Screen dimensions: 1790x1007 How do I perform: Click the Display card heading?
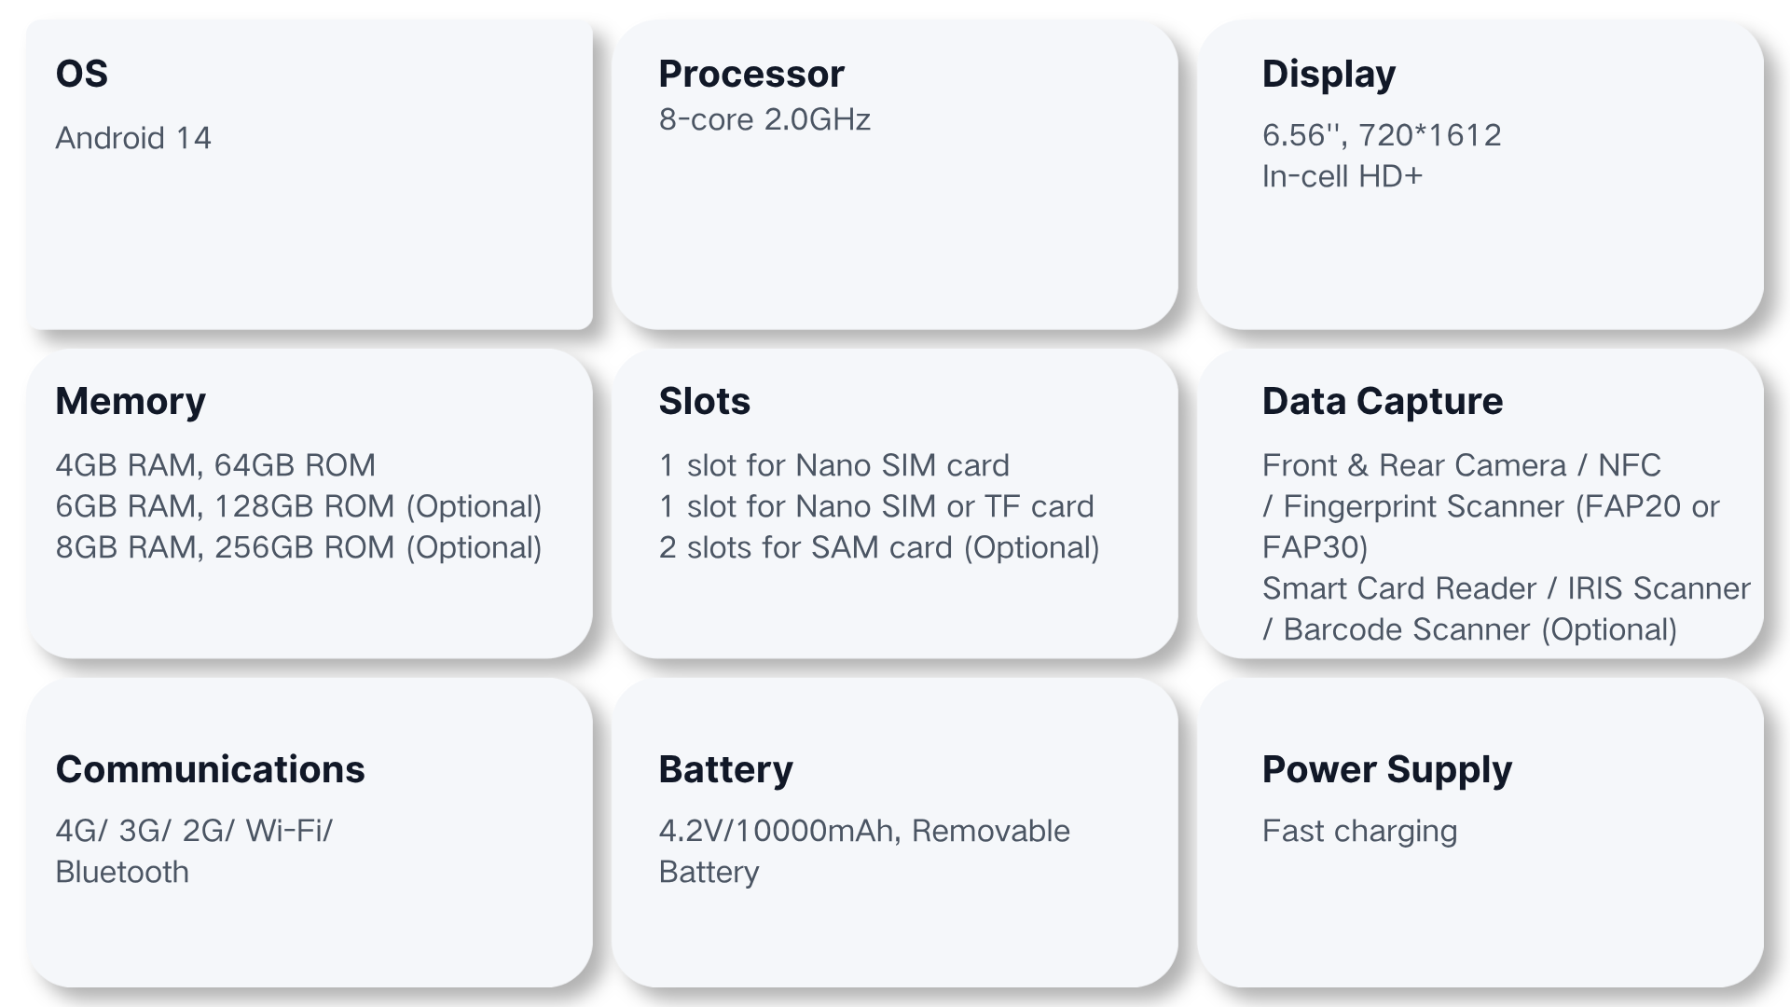(1329, 74)
